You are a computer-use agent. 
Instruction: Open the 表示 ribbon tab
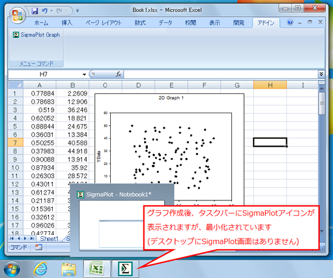pos(214,22)
